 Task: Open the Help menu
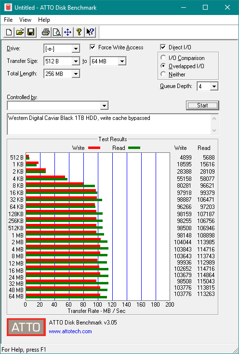click(44, 20)
